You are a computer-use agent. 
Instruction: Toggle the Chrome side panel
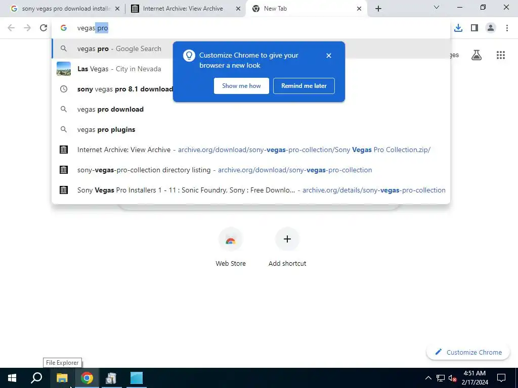pos(474,28)
